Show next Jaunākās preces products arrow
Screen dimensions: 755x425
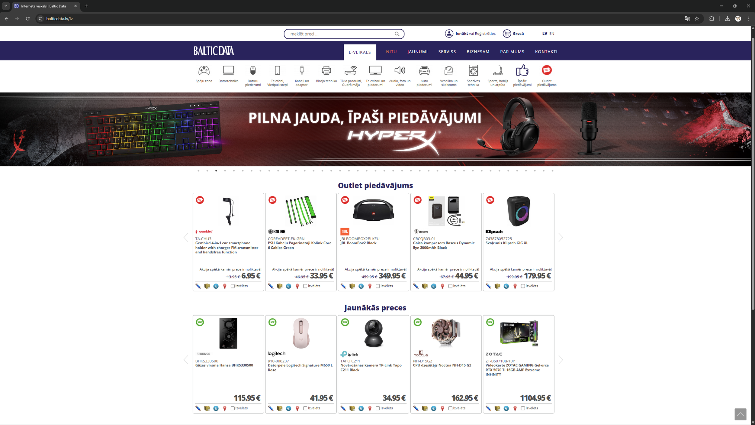click(x=561, y=360)
